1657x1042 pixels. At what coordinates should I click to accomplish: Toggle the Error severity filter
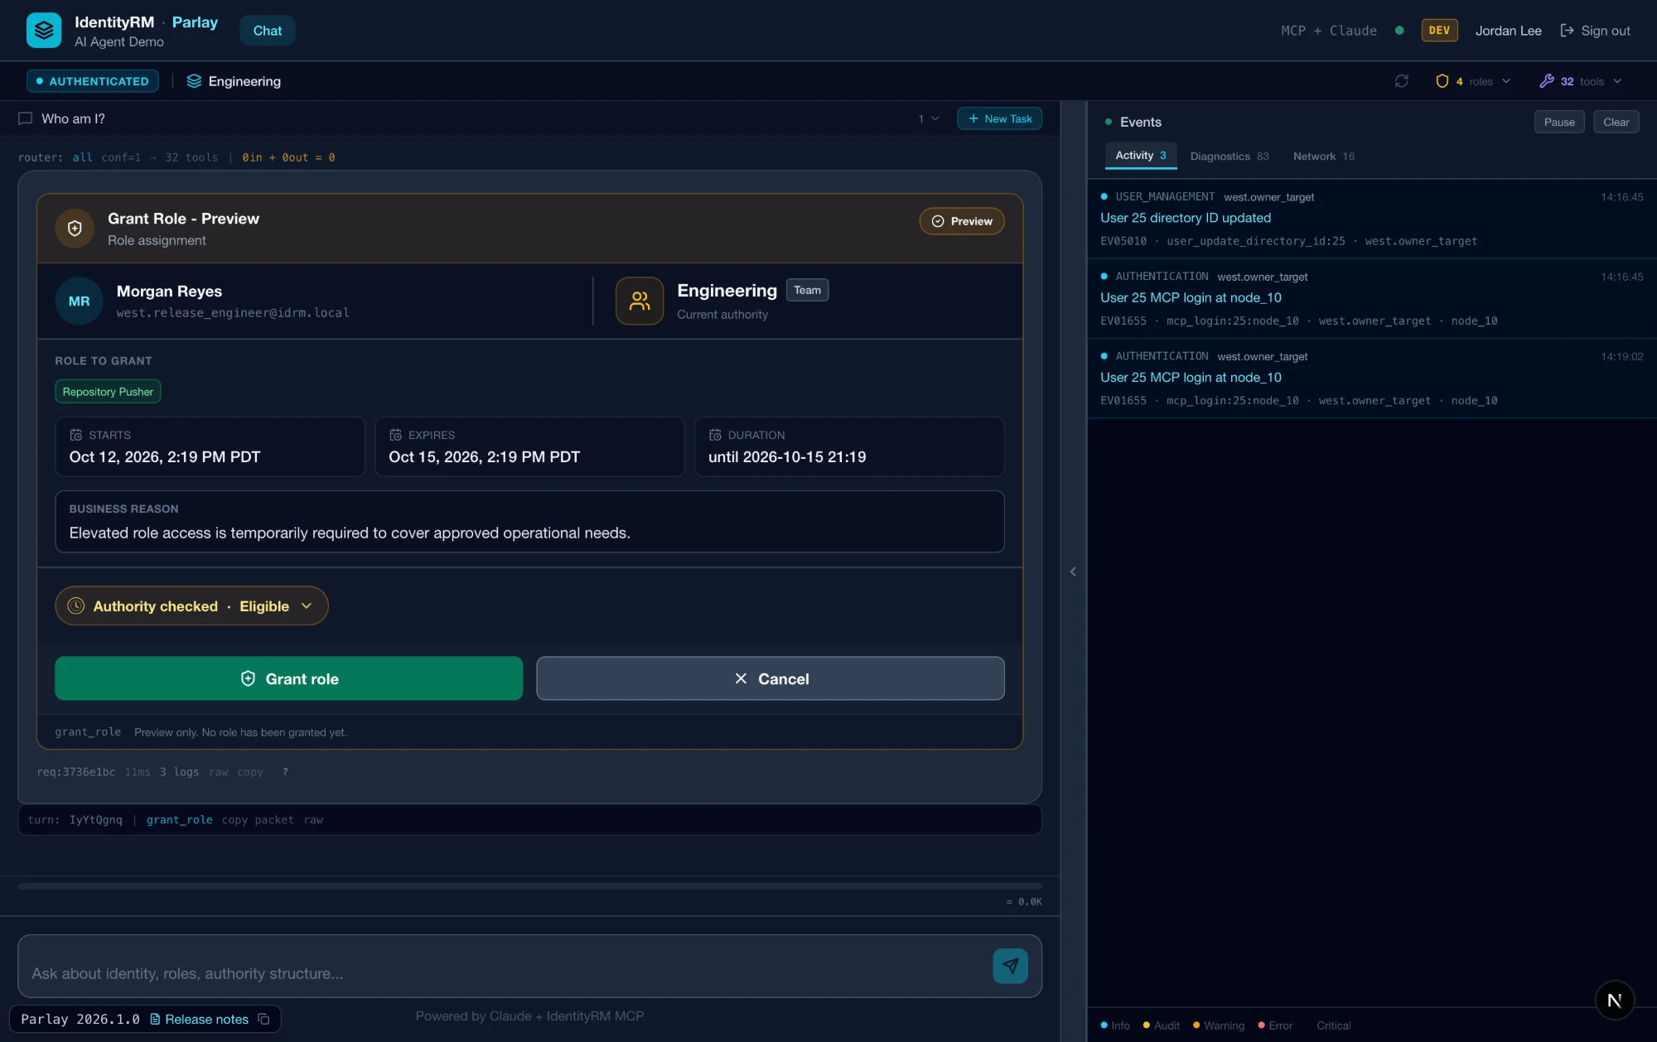tap(1275, 1025)
